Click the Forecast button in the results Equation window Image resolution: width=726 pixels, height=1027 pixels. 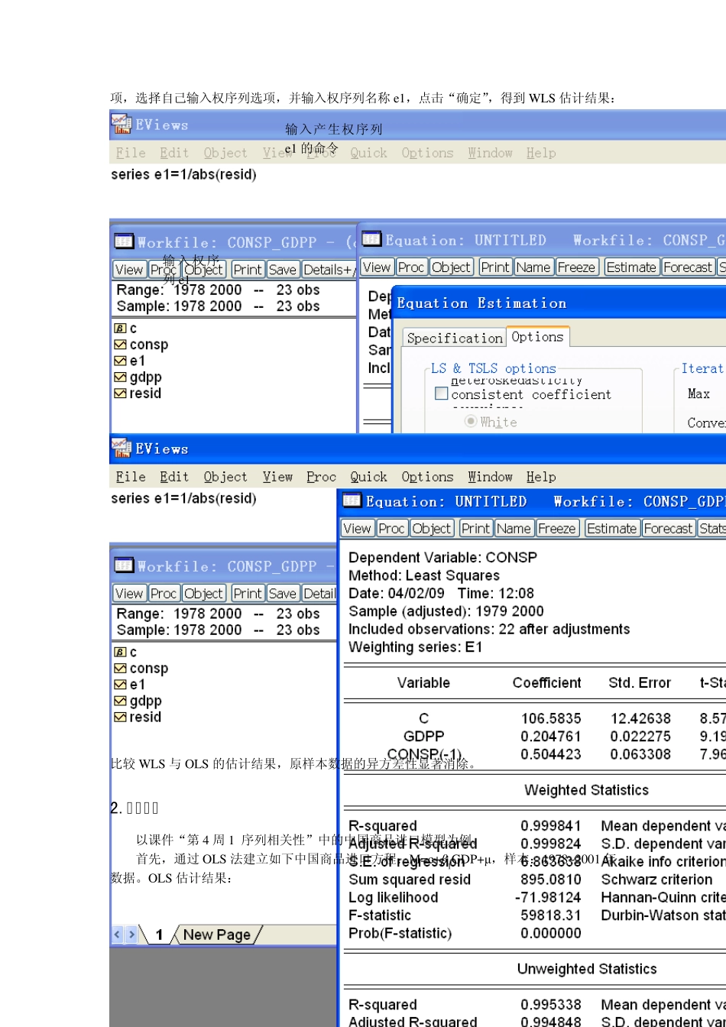(668, 528)
